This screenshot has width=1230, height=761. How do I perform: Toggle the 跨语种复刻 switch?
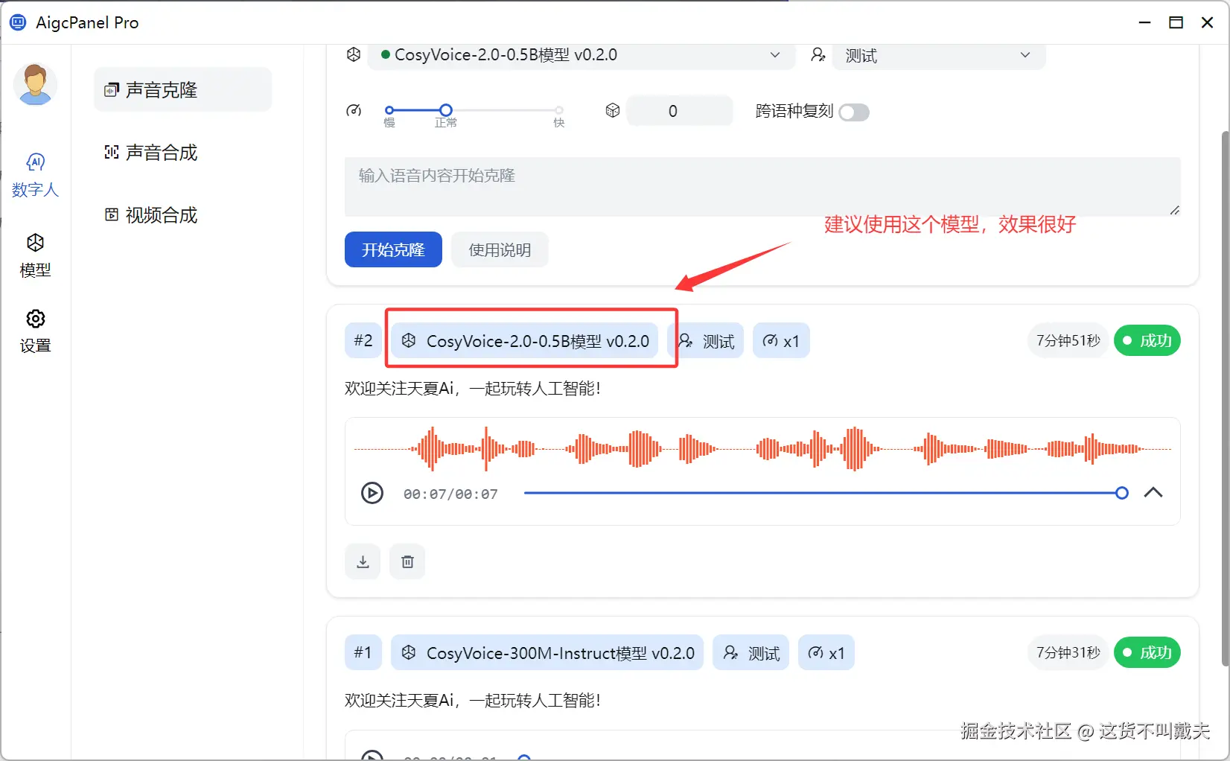[x=854, y=112]
